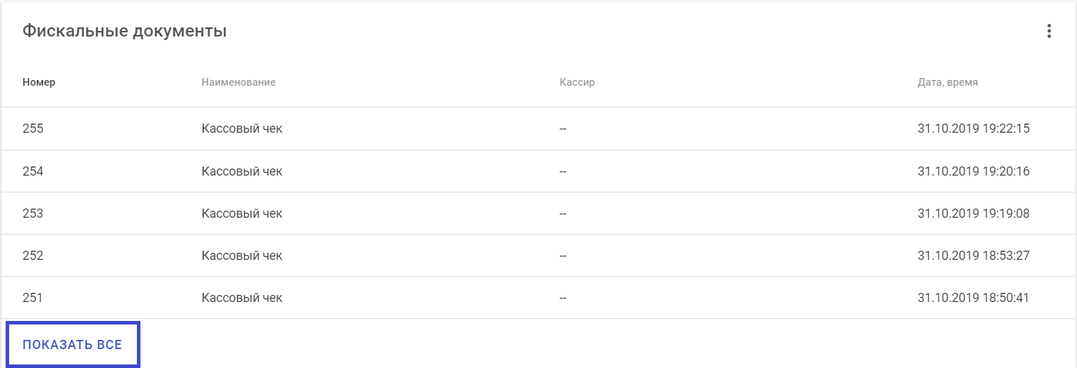This screenshot has width=1077, height=368.
Task: Open fiscal document number 252
Action: [x=33, y=256]
